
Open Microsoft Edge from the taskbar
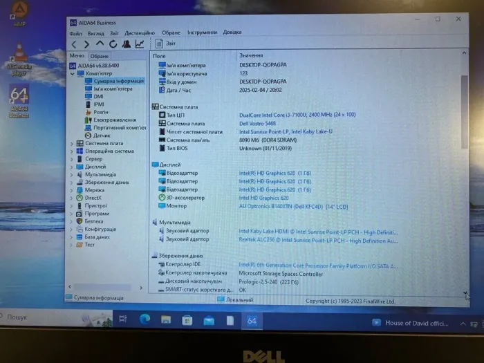point(145,319)
